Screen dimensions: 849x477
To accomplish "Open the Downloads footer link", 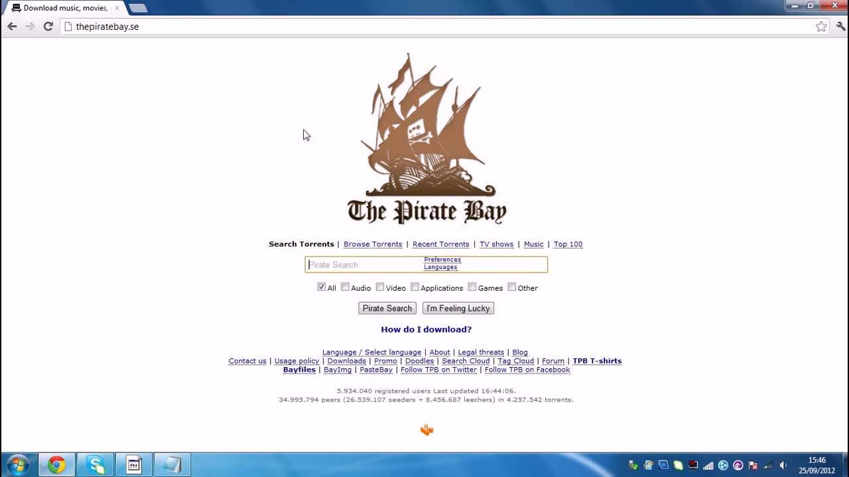I will click(346, 361).
